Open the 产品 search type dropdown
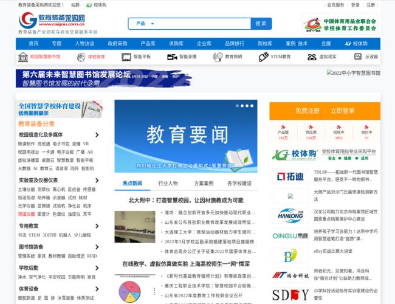395x304 pixels. (144, 24)
